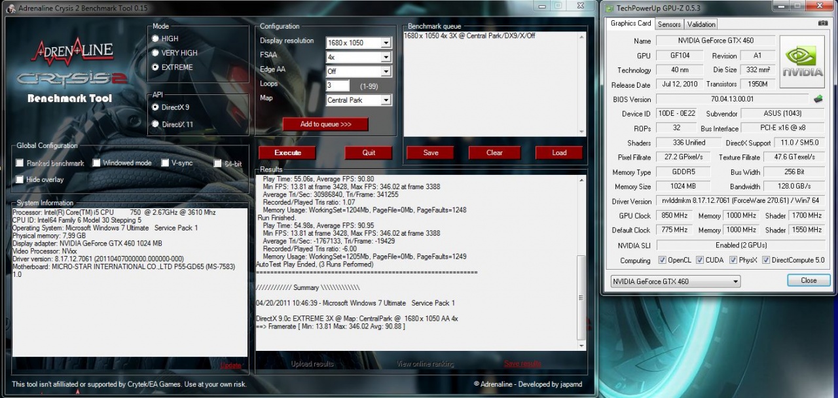Click the Framerate summary line in Results

click(330, 326)
